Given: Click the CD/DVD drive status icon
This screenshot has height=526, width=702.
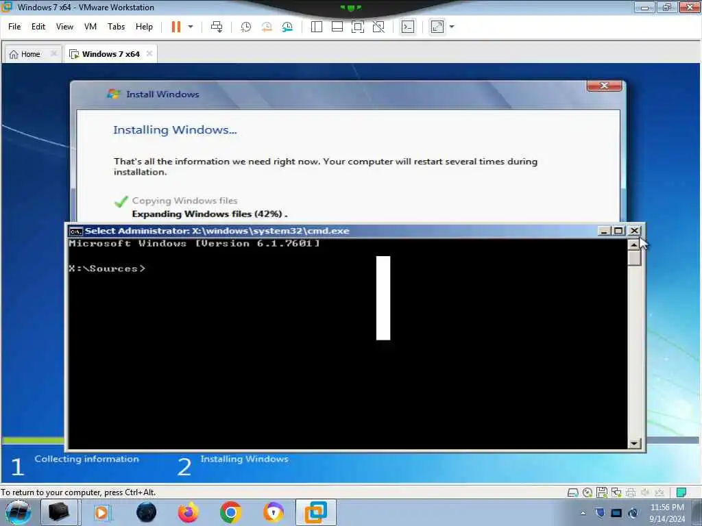Looking at the screenshot, I should (588, 493).
